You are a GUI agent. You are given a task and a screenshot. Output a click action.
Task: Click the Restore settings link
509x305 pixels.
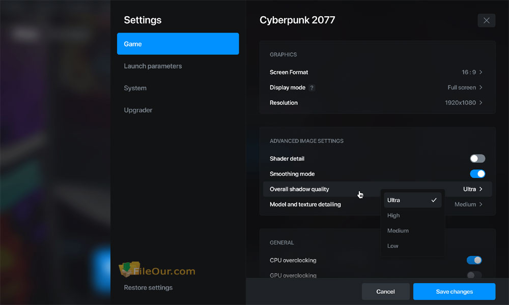click(148, 288)
